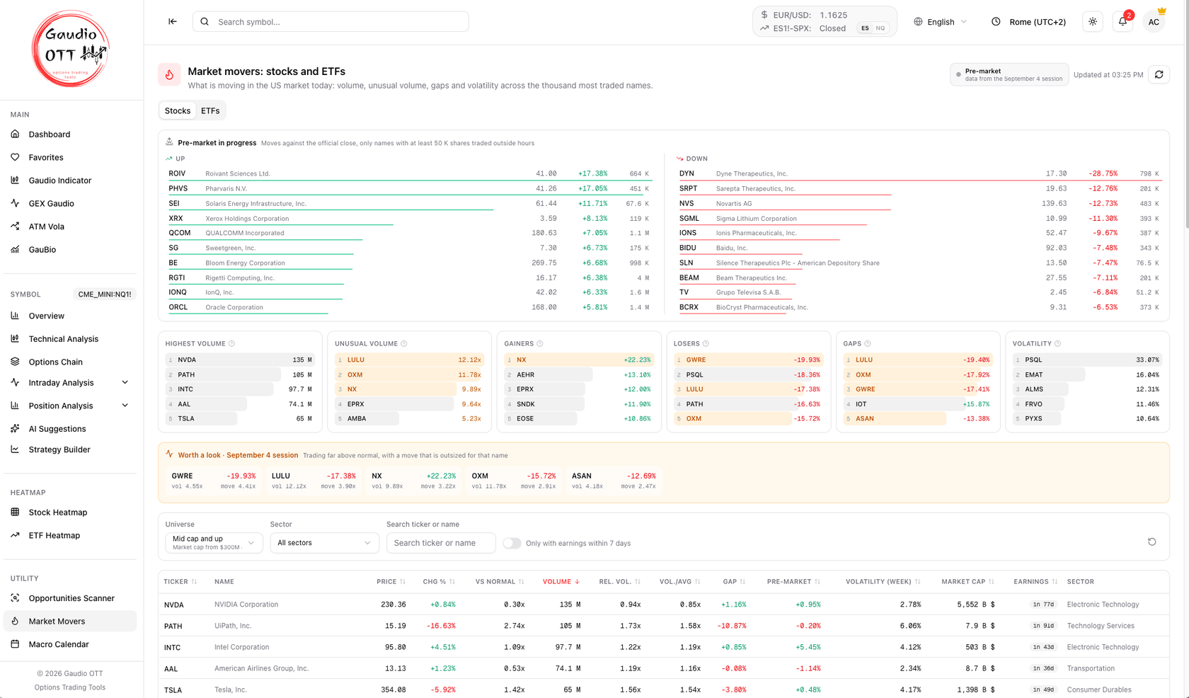Open ATM Vola page
The height and width of the screenshot is (698, 1189).
point(70,227)
